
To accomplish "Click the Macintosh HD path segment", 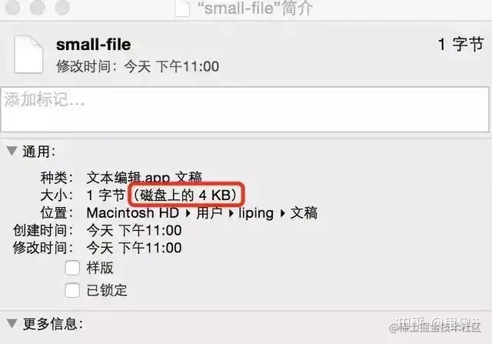I will tap(132, 213).
